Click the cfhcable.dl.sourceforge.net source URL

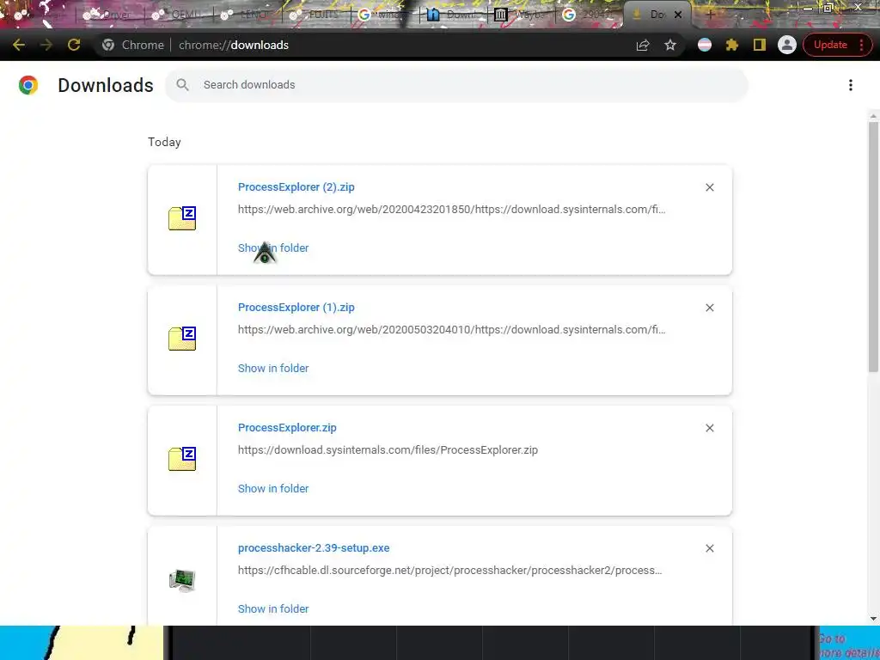[x=449, y=571]
